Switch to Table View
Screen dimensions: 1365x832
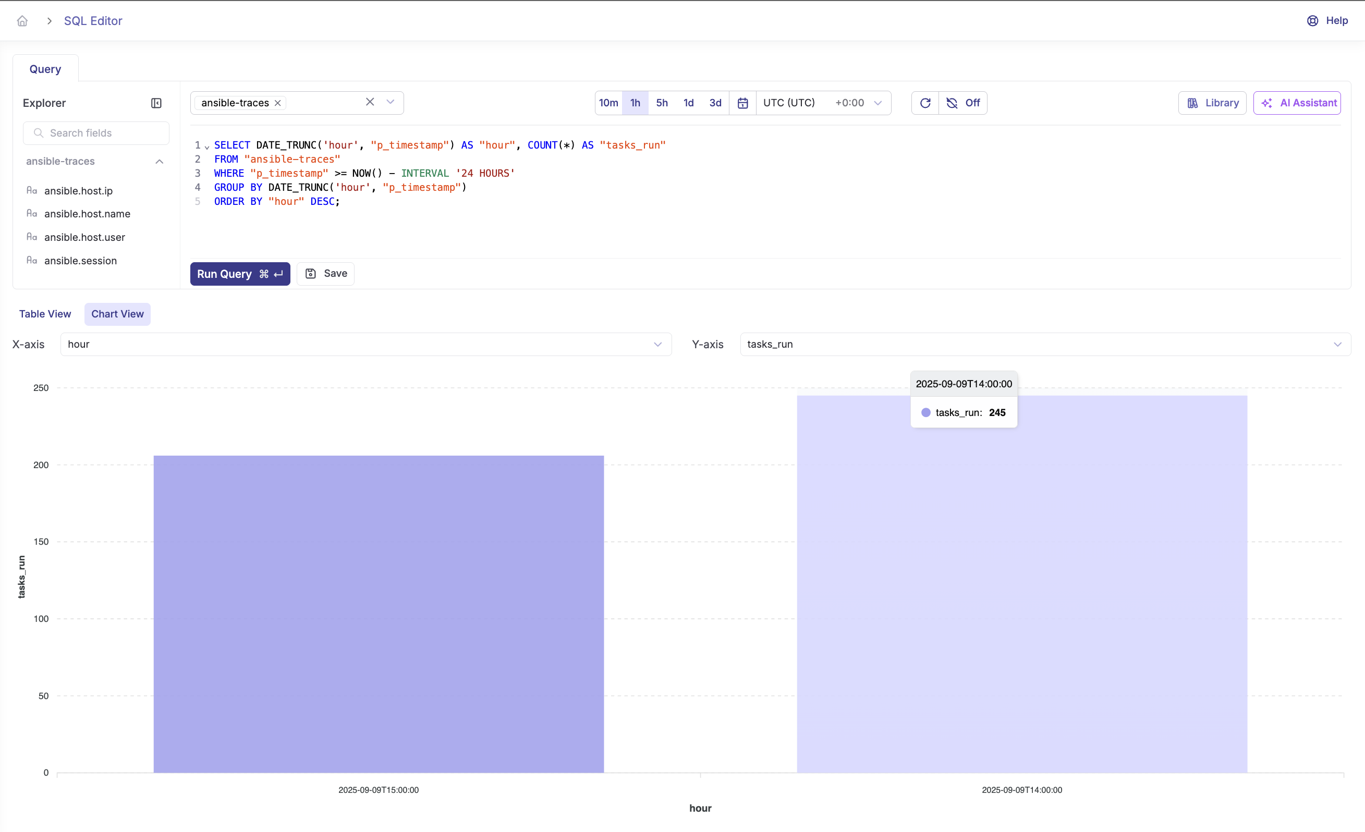[45, 314]
